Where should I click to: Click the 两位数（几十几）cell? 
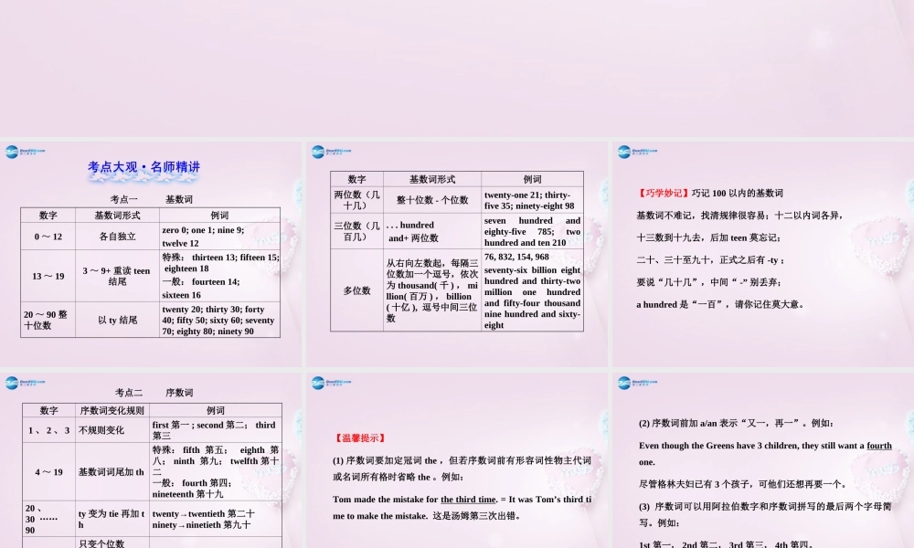click(356, 200)
